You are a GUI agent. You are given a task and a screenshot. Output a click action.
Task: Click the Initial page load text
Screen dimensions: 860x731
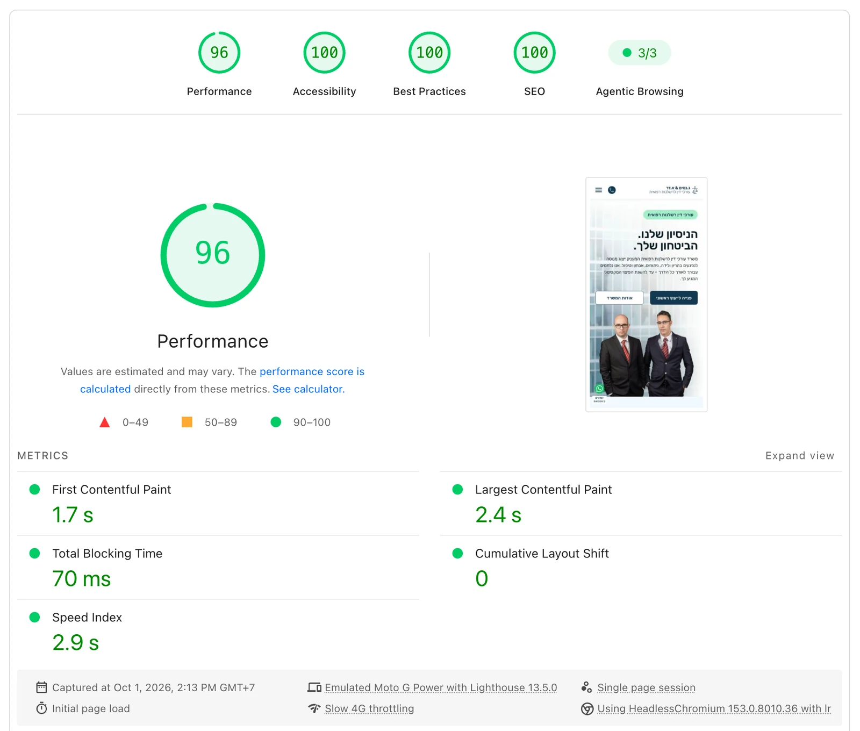[91, 708]
